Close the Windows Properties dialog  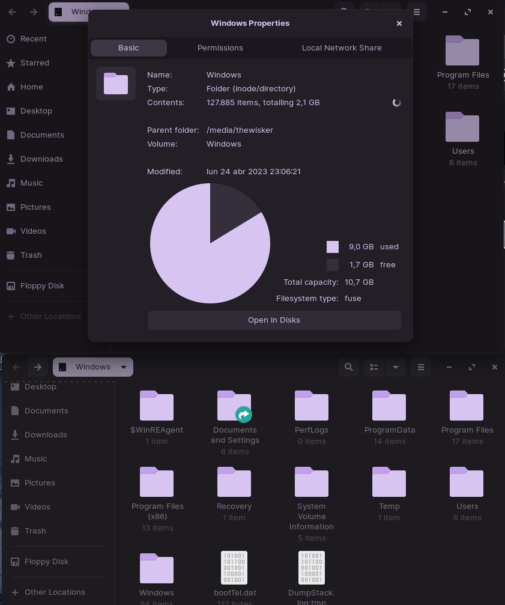[x=399, y=23]
